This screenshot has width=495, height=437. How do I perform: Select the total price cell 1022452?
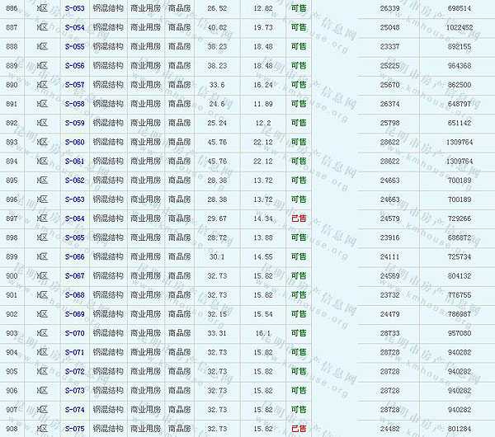click(x=459, y=27)
